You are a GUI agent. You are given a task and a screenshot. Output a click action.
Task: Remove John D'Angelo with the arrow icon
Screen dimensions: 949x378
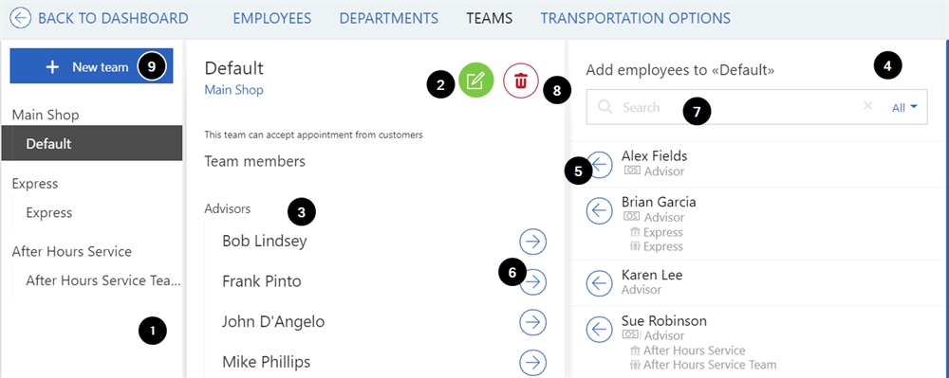532,322
